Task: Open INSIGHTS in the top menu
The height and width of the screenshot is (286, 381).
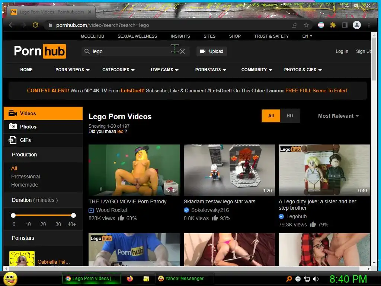Action: 180,36
